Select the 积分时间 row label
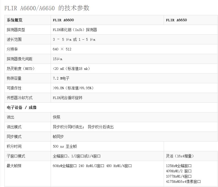This screenshot has width=218, height=187. pos(14,146)
